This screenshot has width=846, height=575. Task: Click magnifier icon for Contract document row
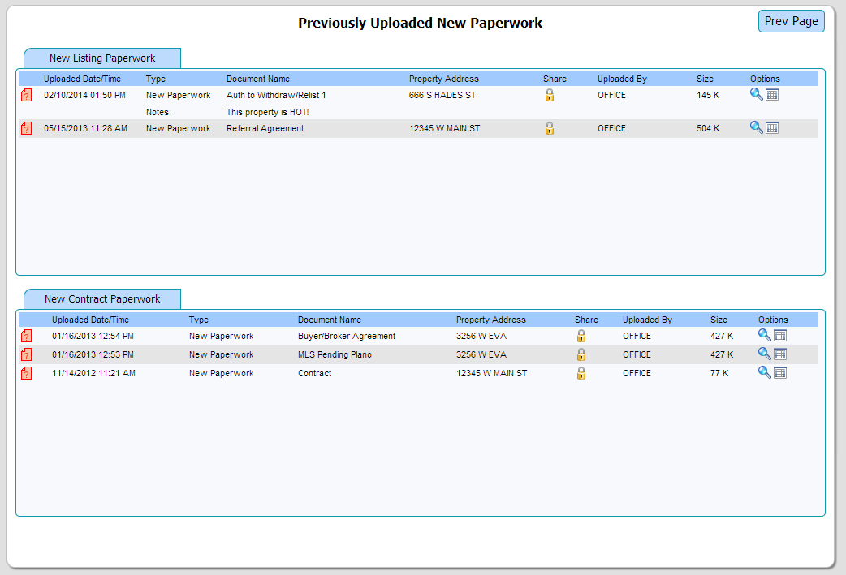click(x=764, y=372)
